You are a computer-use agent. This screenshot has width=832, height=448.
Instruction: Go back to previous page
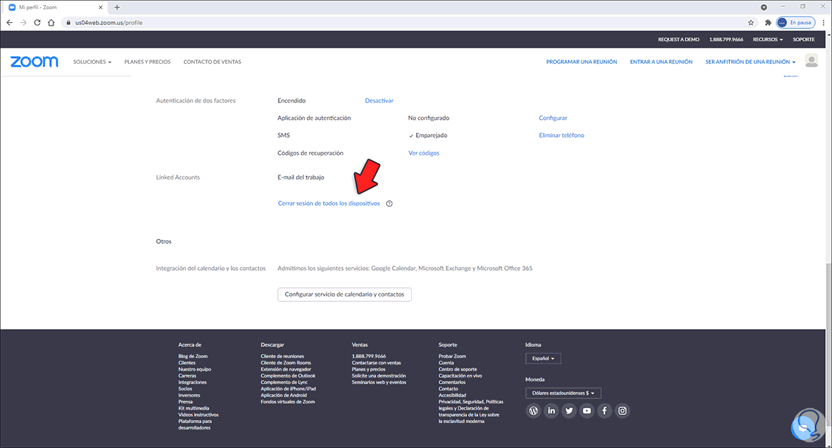9,22
